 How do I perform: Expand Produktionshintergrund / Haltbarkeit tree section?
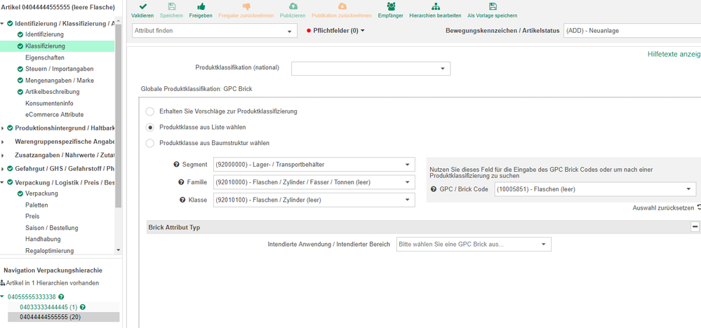coord(3,128)
